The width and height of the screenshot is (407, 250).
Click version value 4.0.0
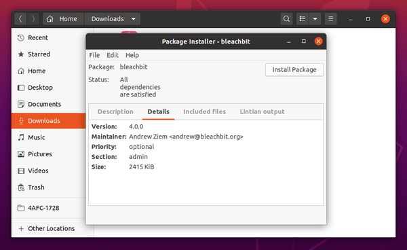[x=136, y=126]
